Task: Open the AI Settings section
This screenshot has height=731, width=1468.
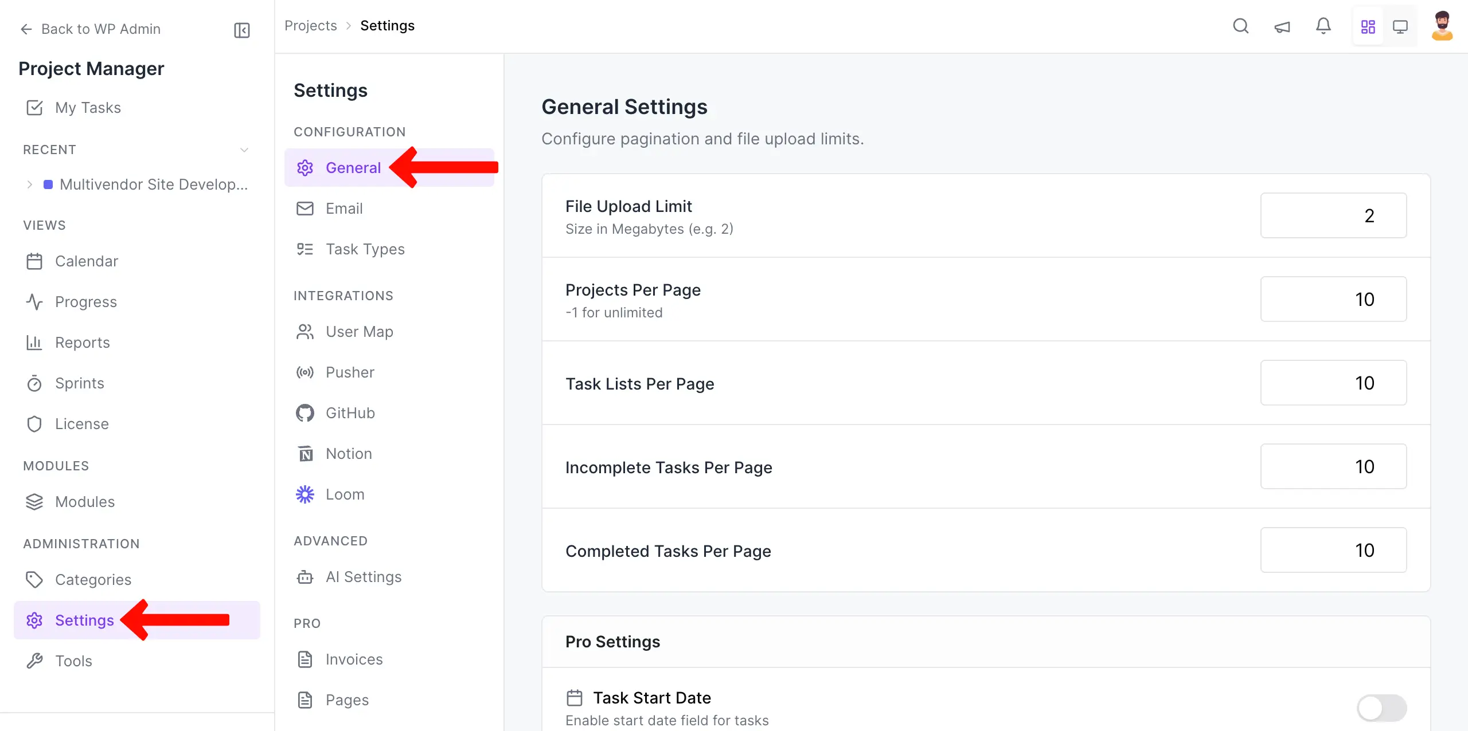Action: pos(364,577)
